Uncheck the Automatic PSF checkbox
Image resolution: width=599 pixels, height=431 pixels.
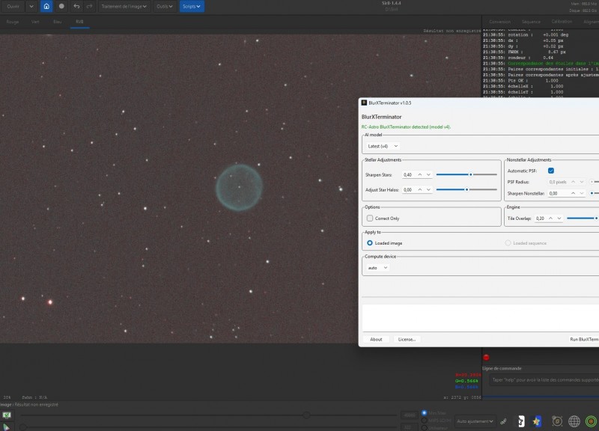pyautogui.click(x=551, y=171)
